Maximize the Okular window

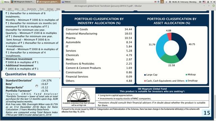209,6
